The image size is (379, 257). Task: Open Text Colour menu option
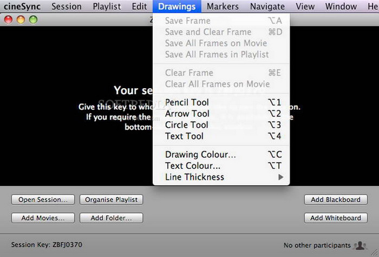tap(193, 166)
